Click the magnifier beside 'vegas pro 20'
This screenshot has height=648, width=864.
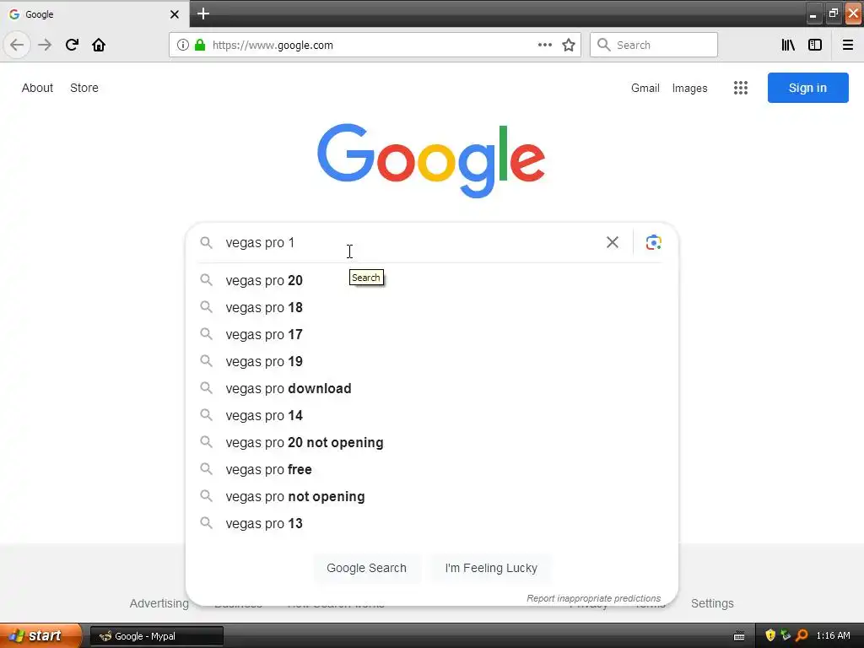[x=206, y=280]
